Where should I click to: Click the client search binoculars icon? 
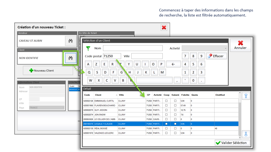pos(71,58)
